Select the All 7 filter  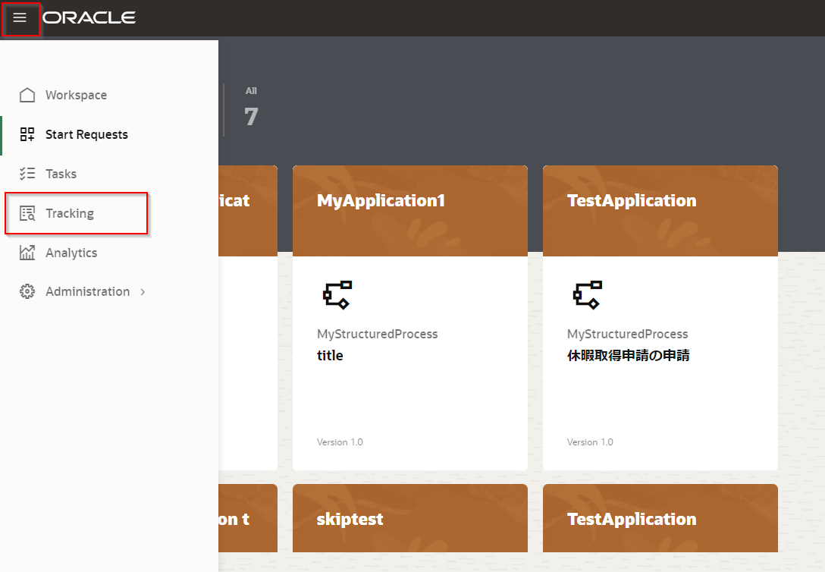(x=251, y=108)
